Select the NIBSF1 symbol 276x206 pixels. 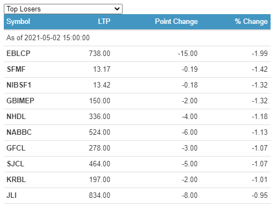(19, 85)
